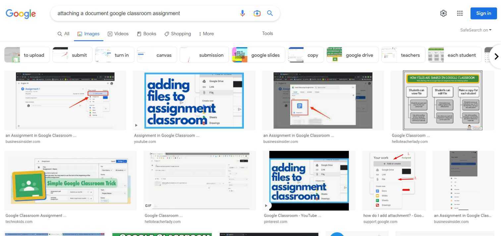Click the Sign in button

[x=483, y=13]
